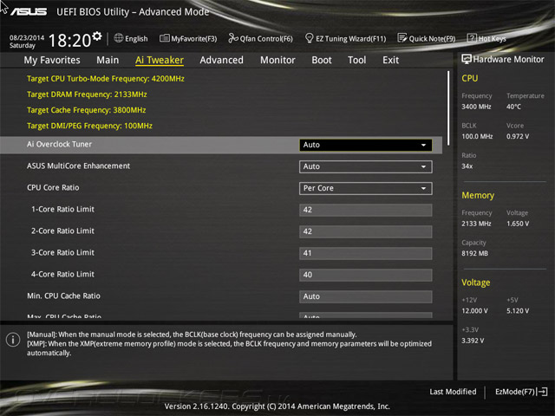Click the MyFavorite folder icon

[164, 38]
